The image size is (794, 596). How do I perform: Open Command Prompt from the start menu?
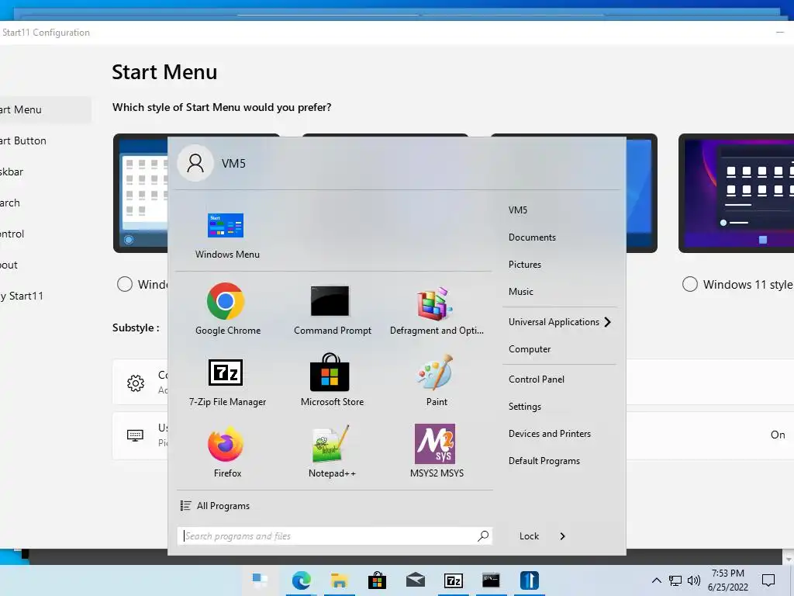pos(330,301)
